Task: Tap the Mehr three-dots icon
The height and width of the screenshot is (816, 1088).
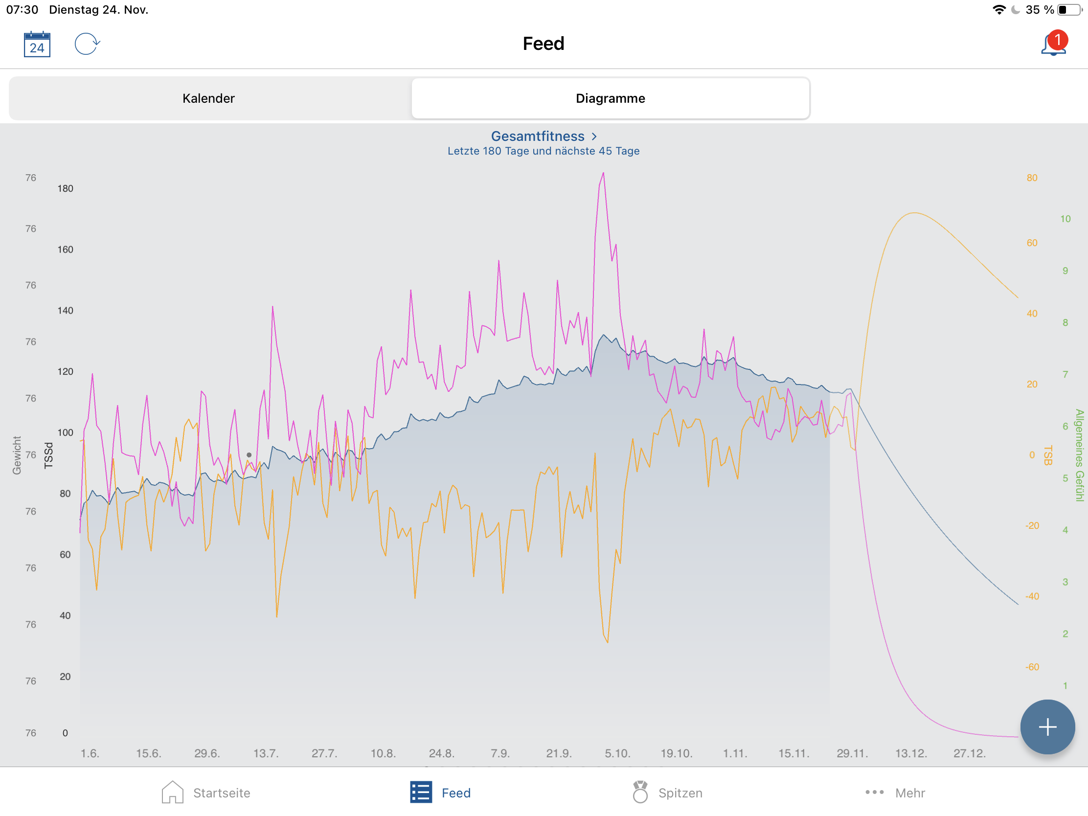Action: click(874, 793)
